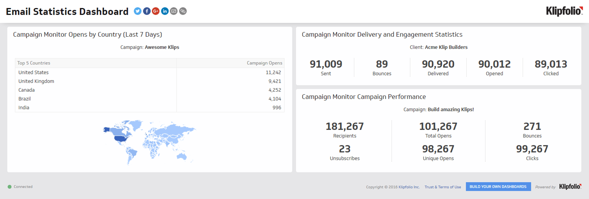This screenshot has width=589, height=199.
Task: Share dashboard on Google Plus
Action: pos(156,11)
